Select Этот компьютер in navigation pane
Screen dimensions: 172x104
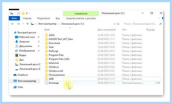[27, 81]
